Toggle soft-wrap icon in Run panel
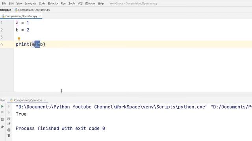This screenshot has height=141, width=252. pyautogui.click(x=9, y=118)
